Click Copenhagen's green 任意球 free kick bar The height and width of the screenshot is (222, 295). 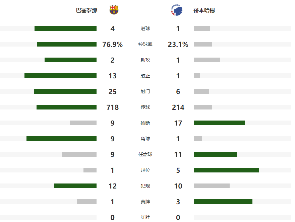coord(216,154)
